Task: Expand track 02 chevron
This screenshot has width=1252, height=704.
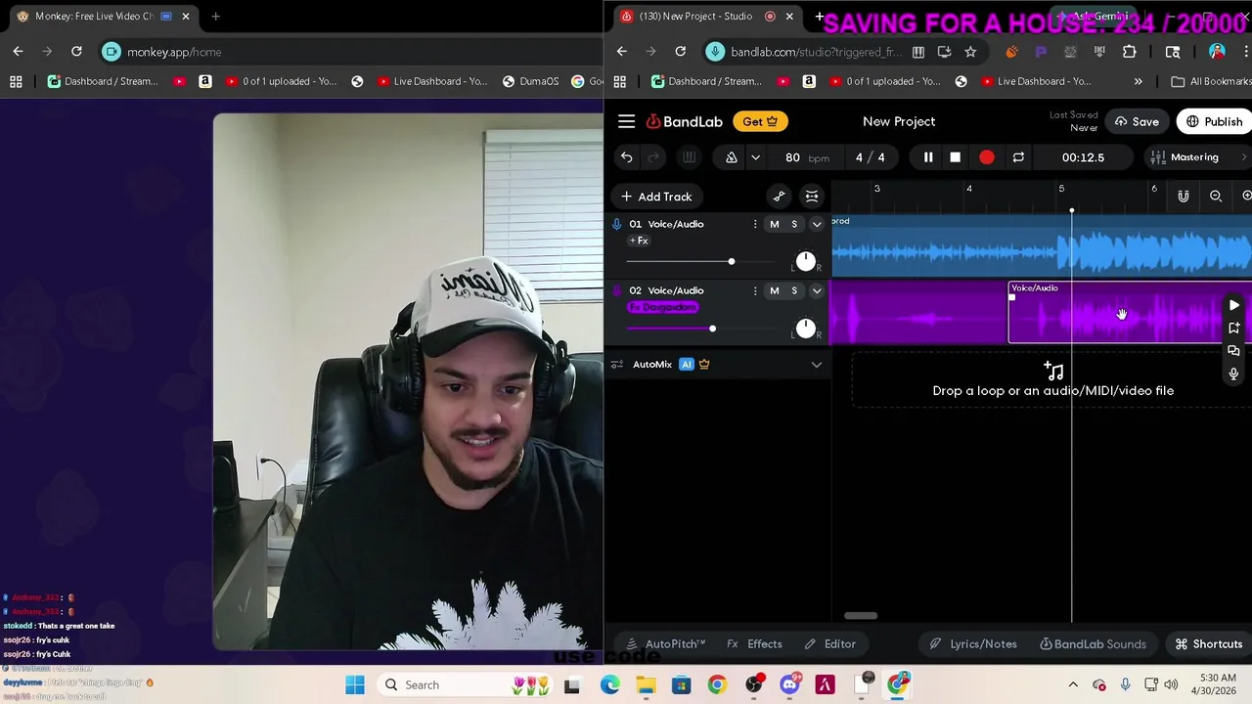Action: tap(816, 290)
